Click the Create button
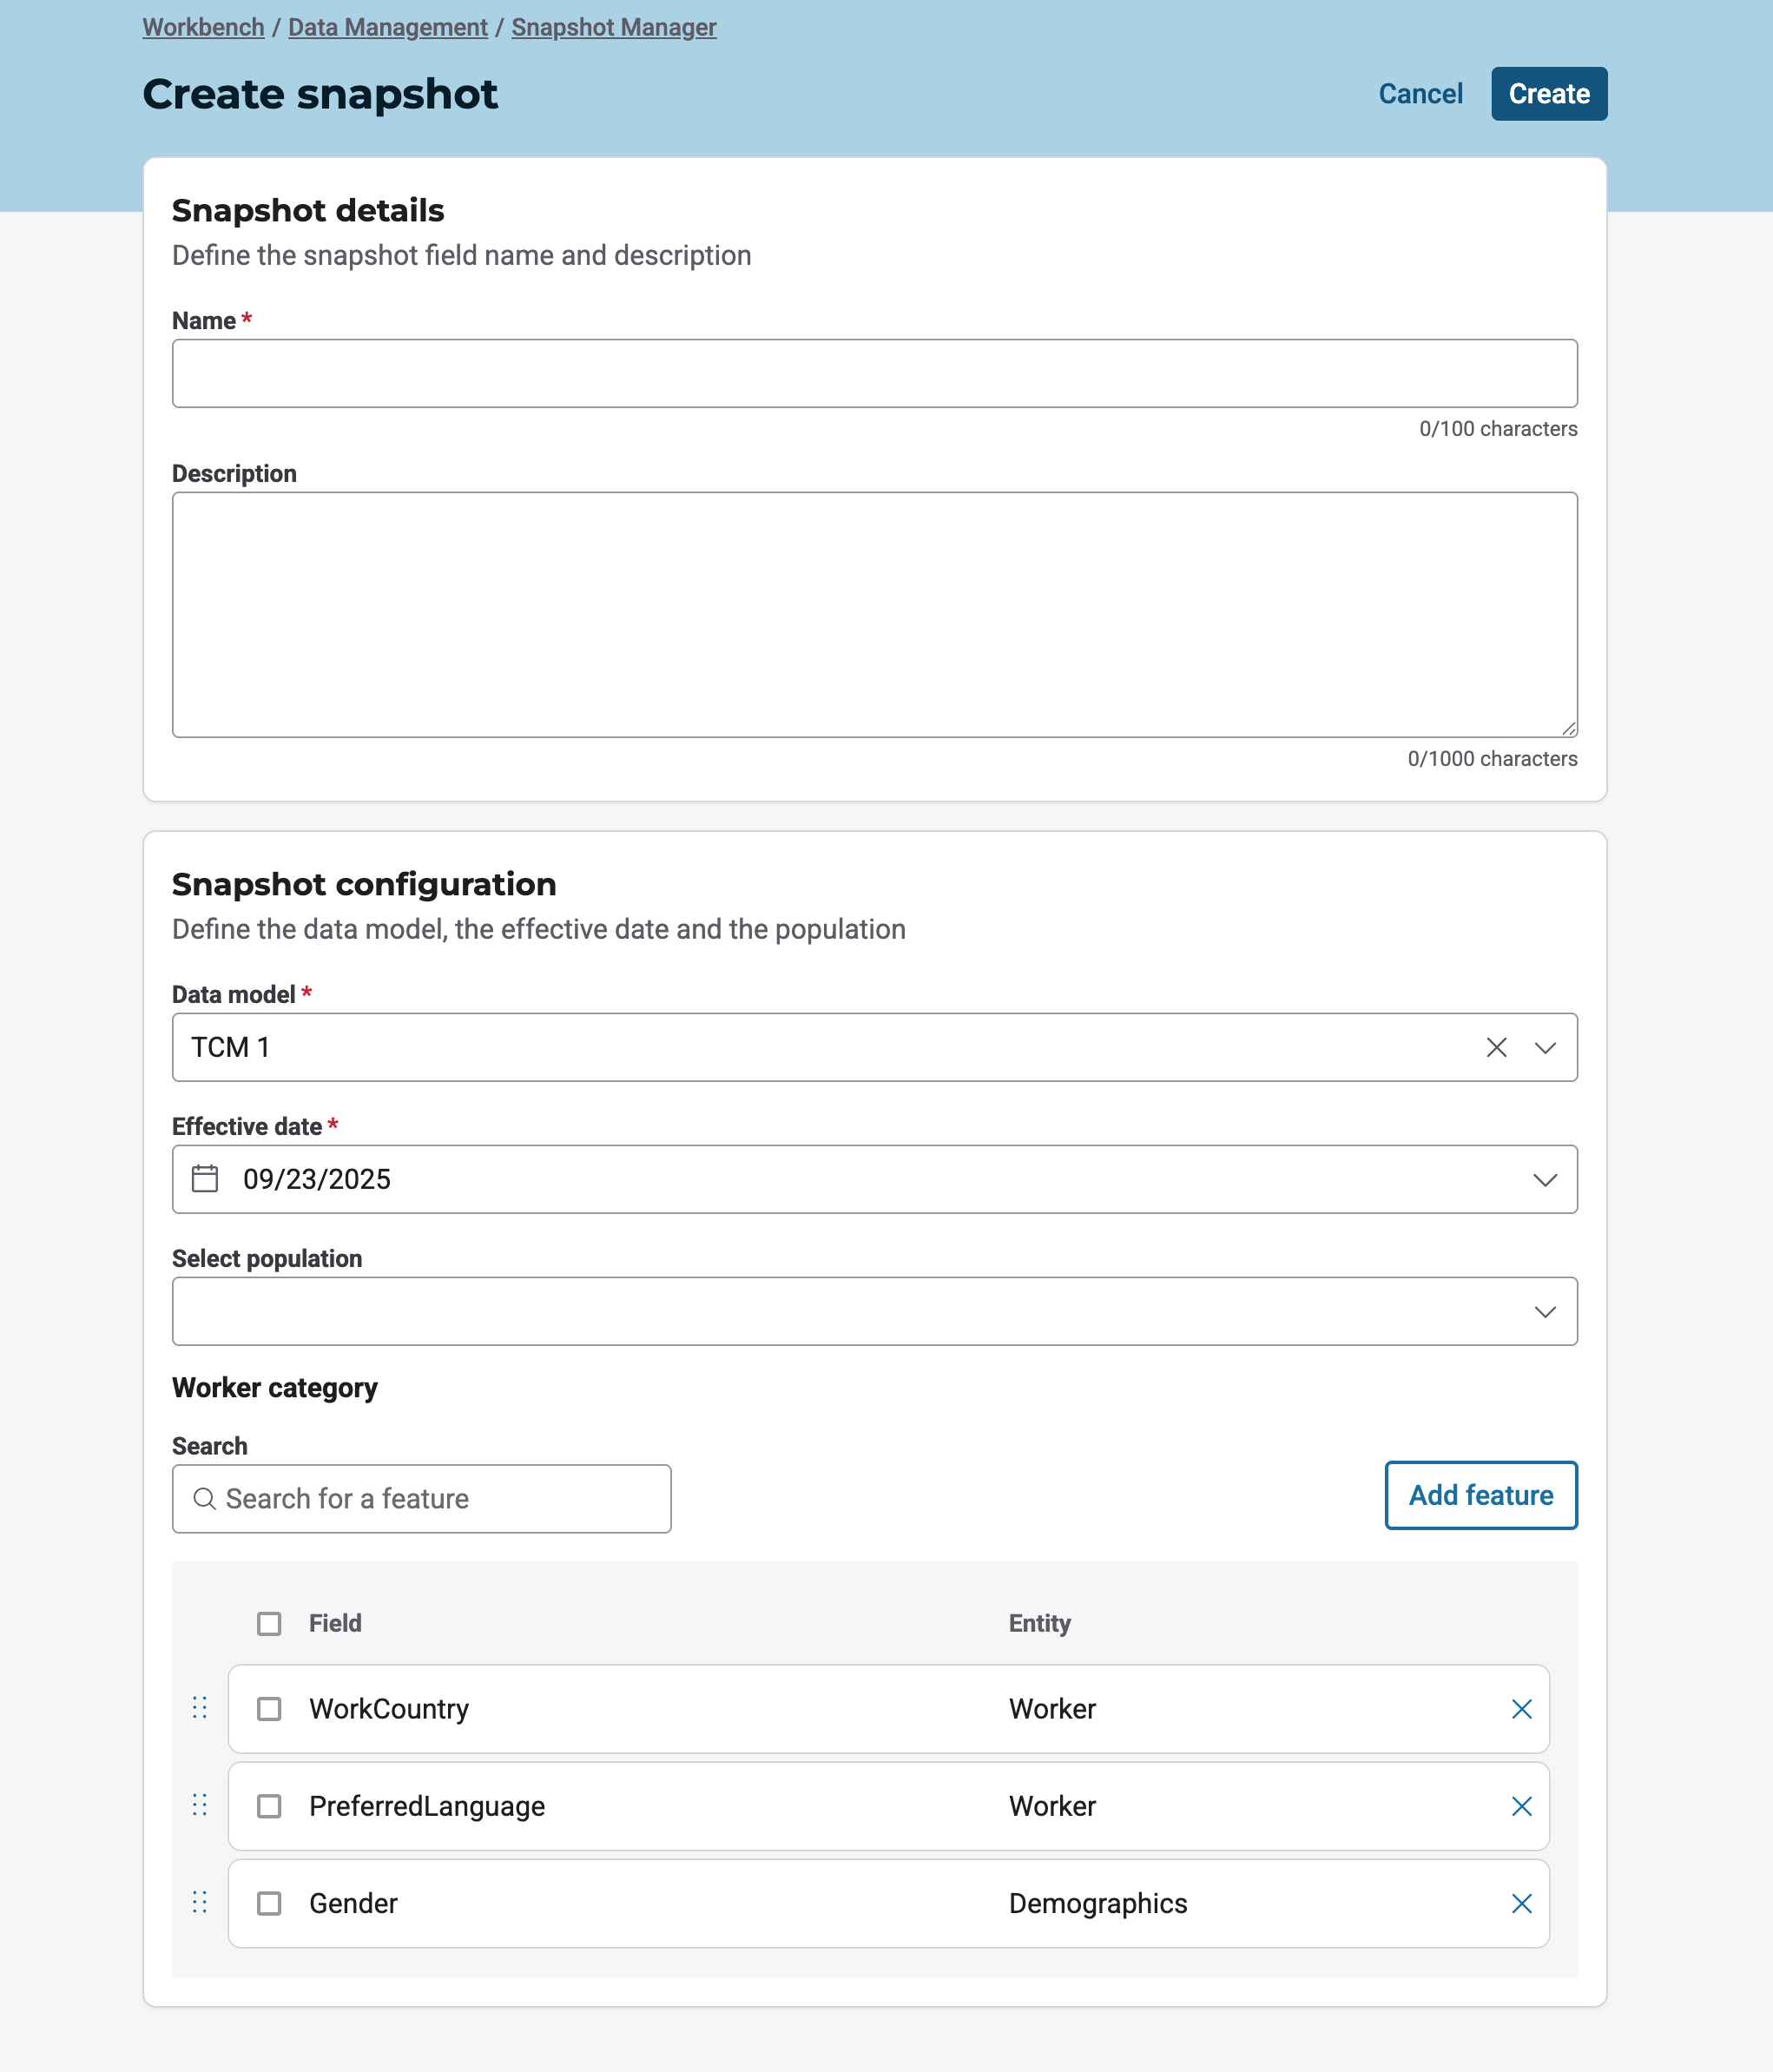 click(x=1548, y=94)
